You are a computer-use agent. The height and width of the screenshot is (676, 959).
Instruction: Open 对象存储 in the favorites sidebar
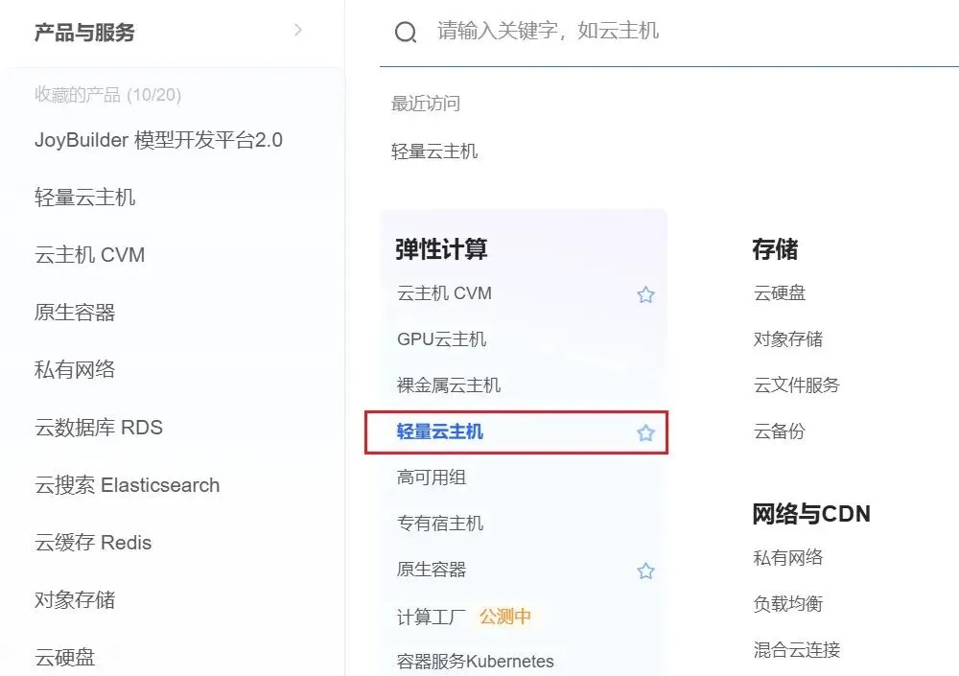[75, 599]
